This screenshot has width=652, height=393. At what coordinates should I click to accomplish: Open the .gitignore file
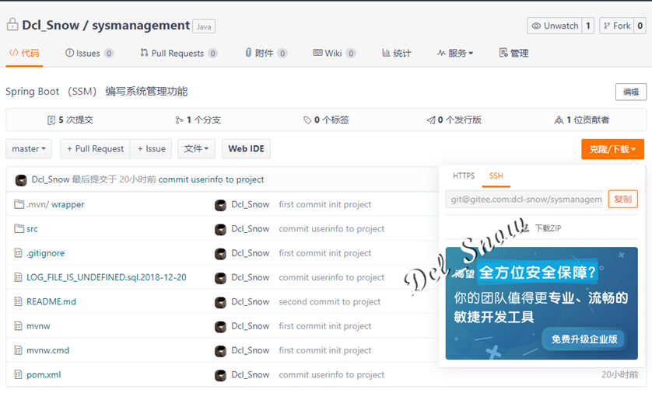(x=45, y=253)
